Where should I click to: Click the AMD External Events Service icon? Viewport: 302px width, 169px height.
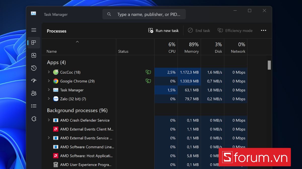(x=56, y=138)
